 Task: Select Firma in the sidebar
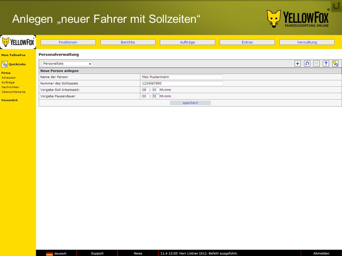pos(6,73)
